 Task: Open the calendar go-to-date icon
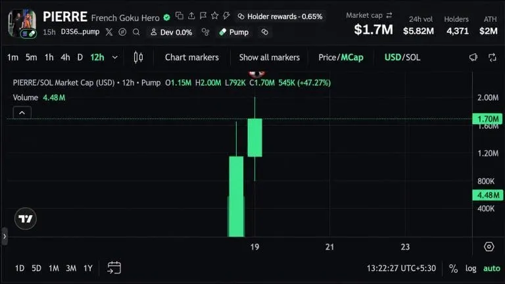pyautogui.click(x=114, y=268)
